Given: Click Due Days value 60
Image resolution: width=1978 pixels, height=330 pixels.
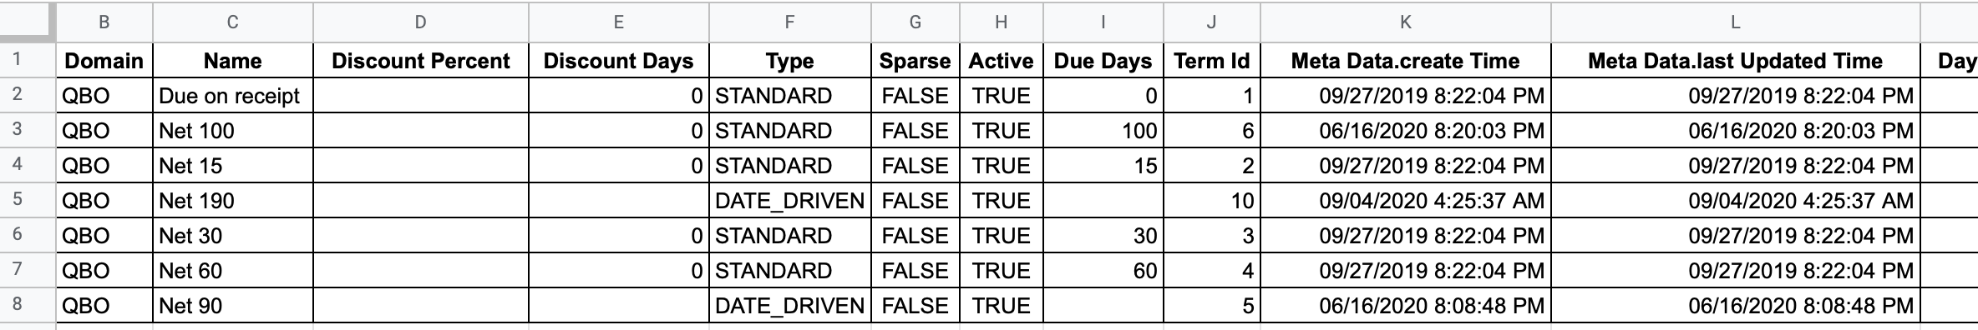Looking at the screenshot, I should coord(1103,271).
